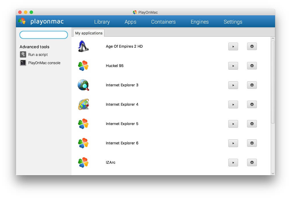Select the Internet Explorer 3 name
The height and width of the screenshot is (198, 291).
click(122, 85)
